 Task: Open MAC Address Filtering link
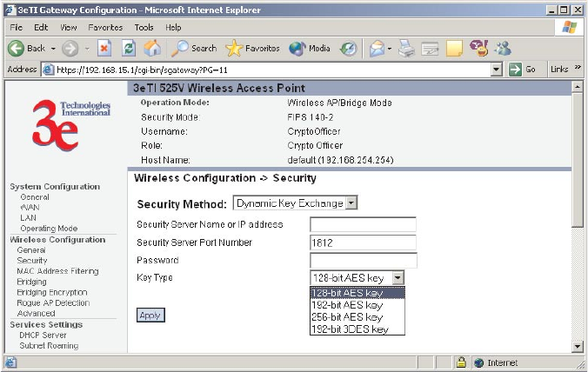click(x=57, y=271)
